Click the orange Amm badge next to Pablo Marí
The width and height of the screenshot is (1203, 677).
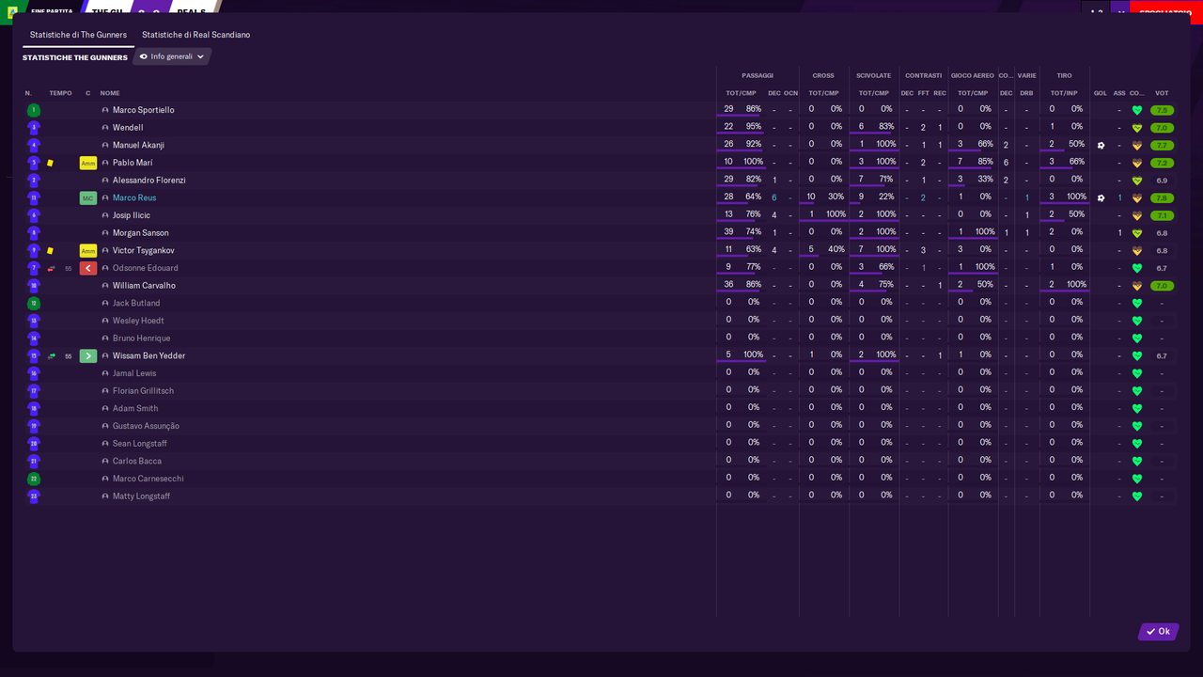pos(88,163)
